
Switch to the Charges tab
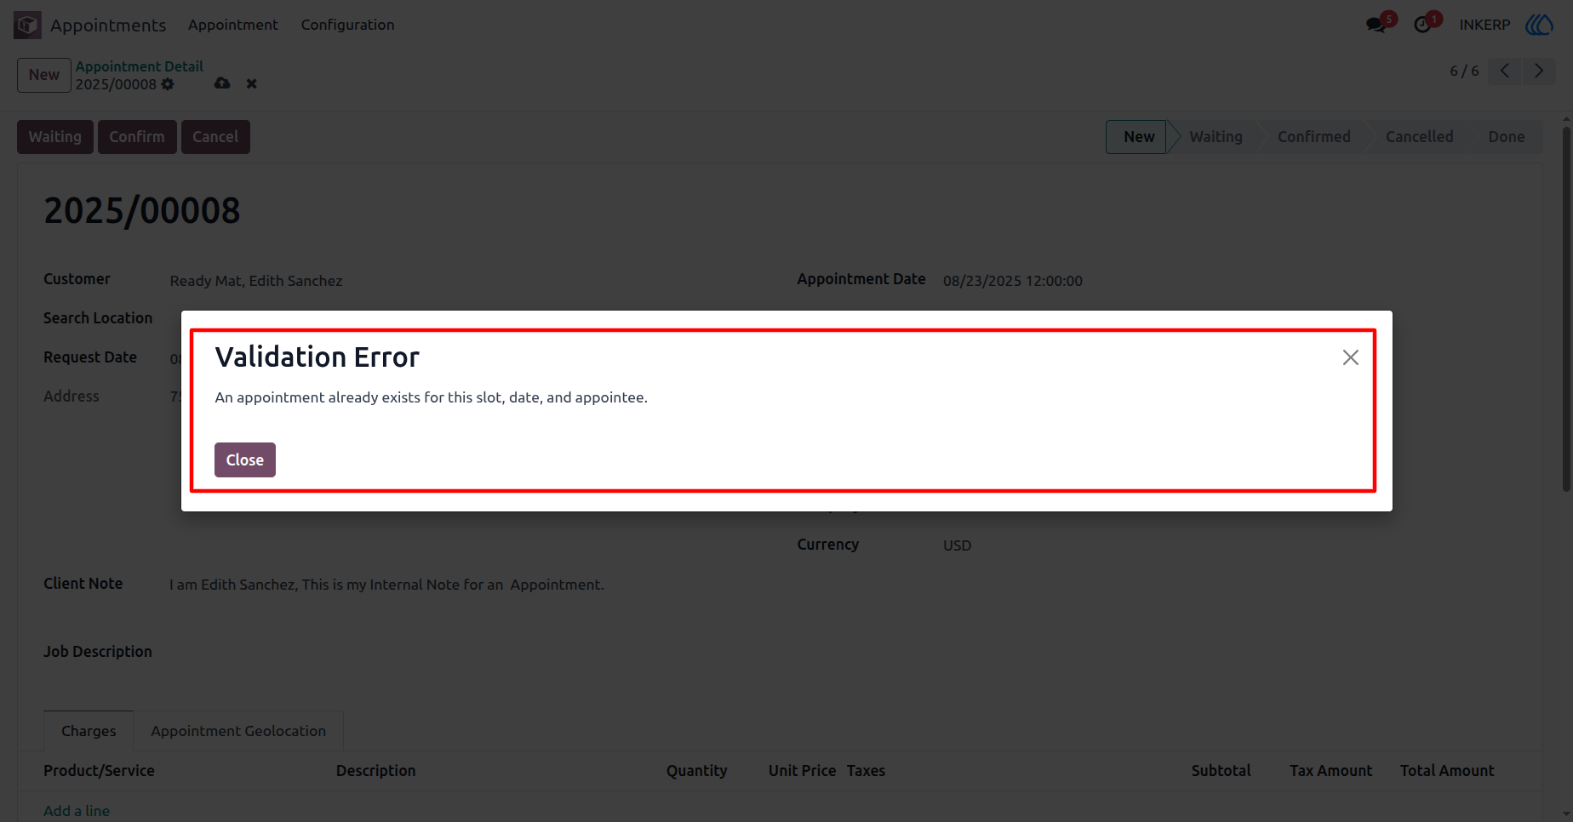click(89, 731)
